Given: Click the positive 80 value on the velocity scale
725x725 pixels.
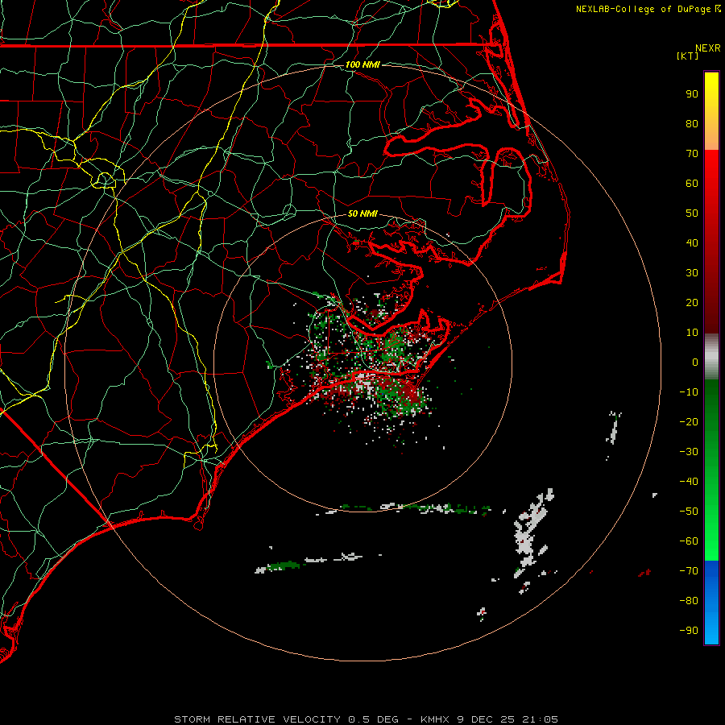Looking at the screenshot, I should coord(692,123).
